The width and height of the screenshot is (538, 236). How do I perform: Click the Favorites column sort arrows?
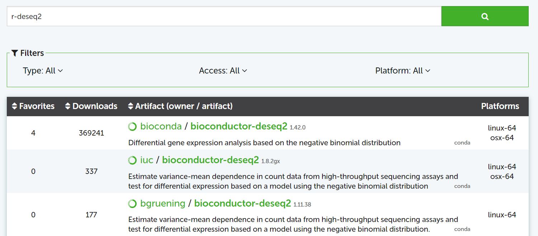14,106
